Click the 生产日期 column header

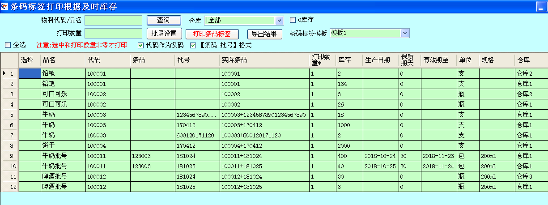click(380, 60)
